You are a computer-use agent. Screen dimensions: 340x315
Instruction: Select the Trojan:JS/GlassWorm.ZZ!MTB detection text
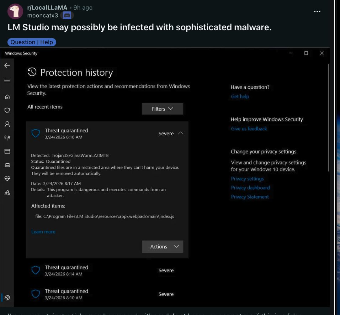pos(80,155)
